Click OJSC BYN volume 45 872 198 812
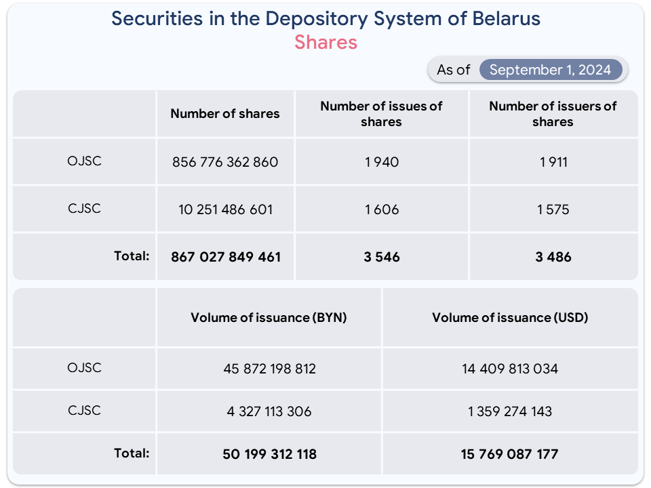This screenshot has width=651, height=488. pyautogui.click(x=269, y=369)
